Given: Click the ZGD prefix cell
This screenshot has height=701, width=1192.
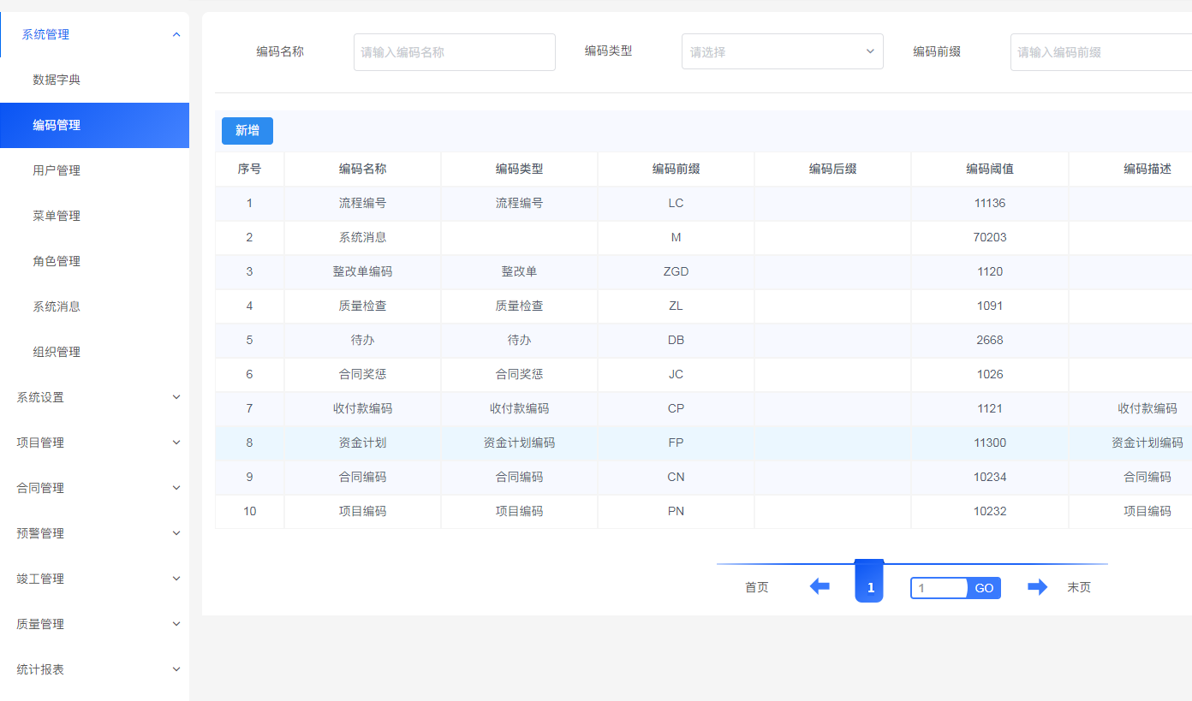Looking at the screenshot, I should [x=676, y=271].
